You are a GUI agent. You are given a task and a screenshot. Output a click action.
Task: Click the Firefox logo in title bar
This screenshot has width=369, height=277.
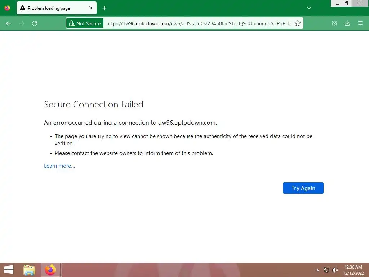point(7,8)
